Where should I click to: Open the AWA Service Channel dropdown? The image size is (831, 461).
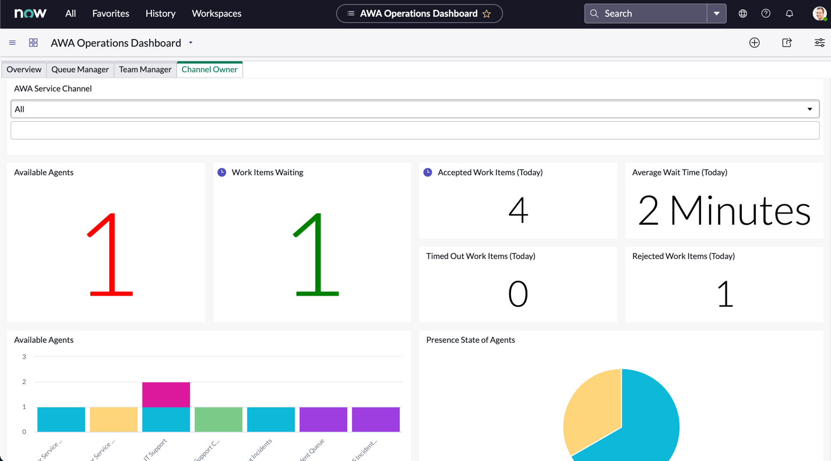pos(415,109)
